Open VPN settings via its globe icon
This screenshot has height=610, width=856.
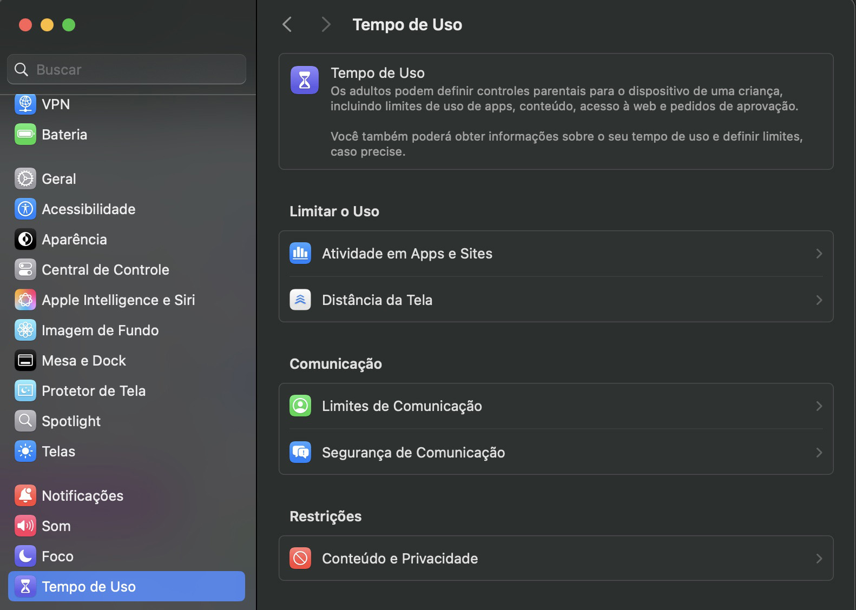[x=25, y=104]
